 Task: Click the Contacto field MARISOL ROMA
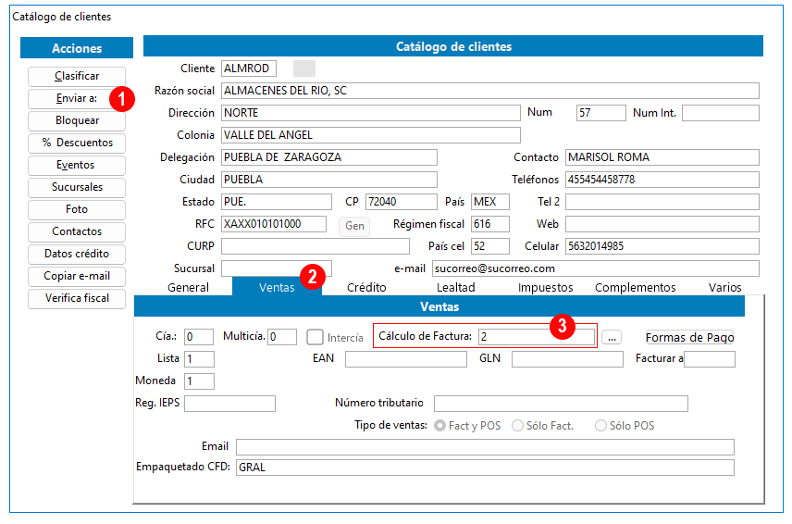click(662, 157)
